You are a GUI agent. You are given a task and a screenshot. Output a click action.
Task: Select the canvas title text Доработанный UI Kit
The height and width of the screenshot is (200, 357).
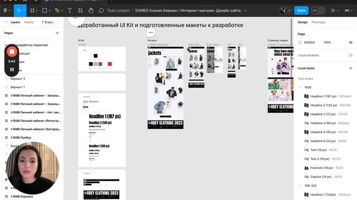pos(160,25)
